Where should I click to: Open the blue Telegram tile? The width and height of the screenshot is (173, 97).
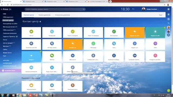(x=31, y=57)
